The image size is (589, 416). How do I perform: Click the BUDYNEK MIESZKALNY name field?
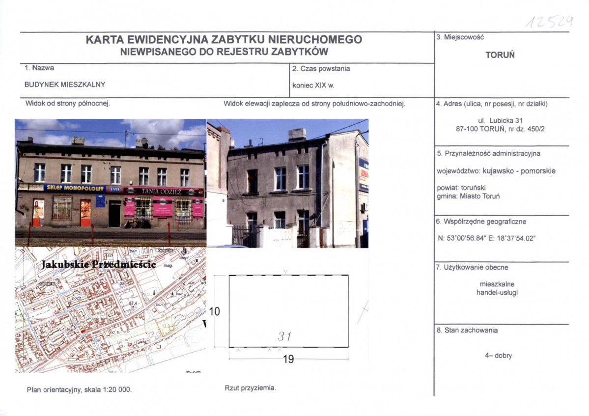point(65,84)
